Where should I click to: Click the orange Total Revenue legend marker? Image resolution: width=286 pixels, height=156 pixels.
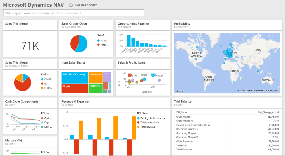(x=138, y=127)
